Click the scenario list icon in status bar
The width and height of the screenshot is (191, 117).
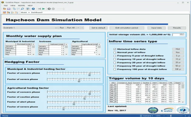point(141,116)
